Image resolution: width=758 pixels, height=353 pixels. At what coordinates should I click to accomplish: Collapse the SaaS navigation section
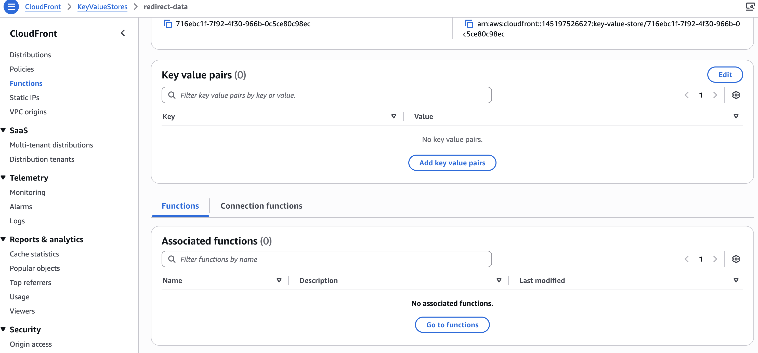click(x=4, y=130)
